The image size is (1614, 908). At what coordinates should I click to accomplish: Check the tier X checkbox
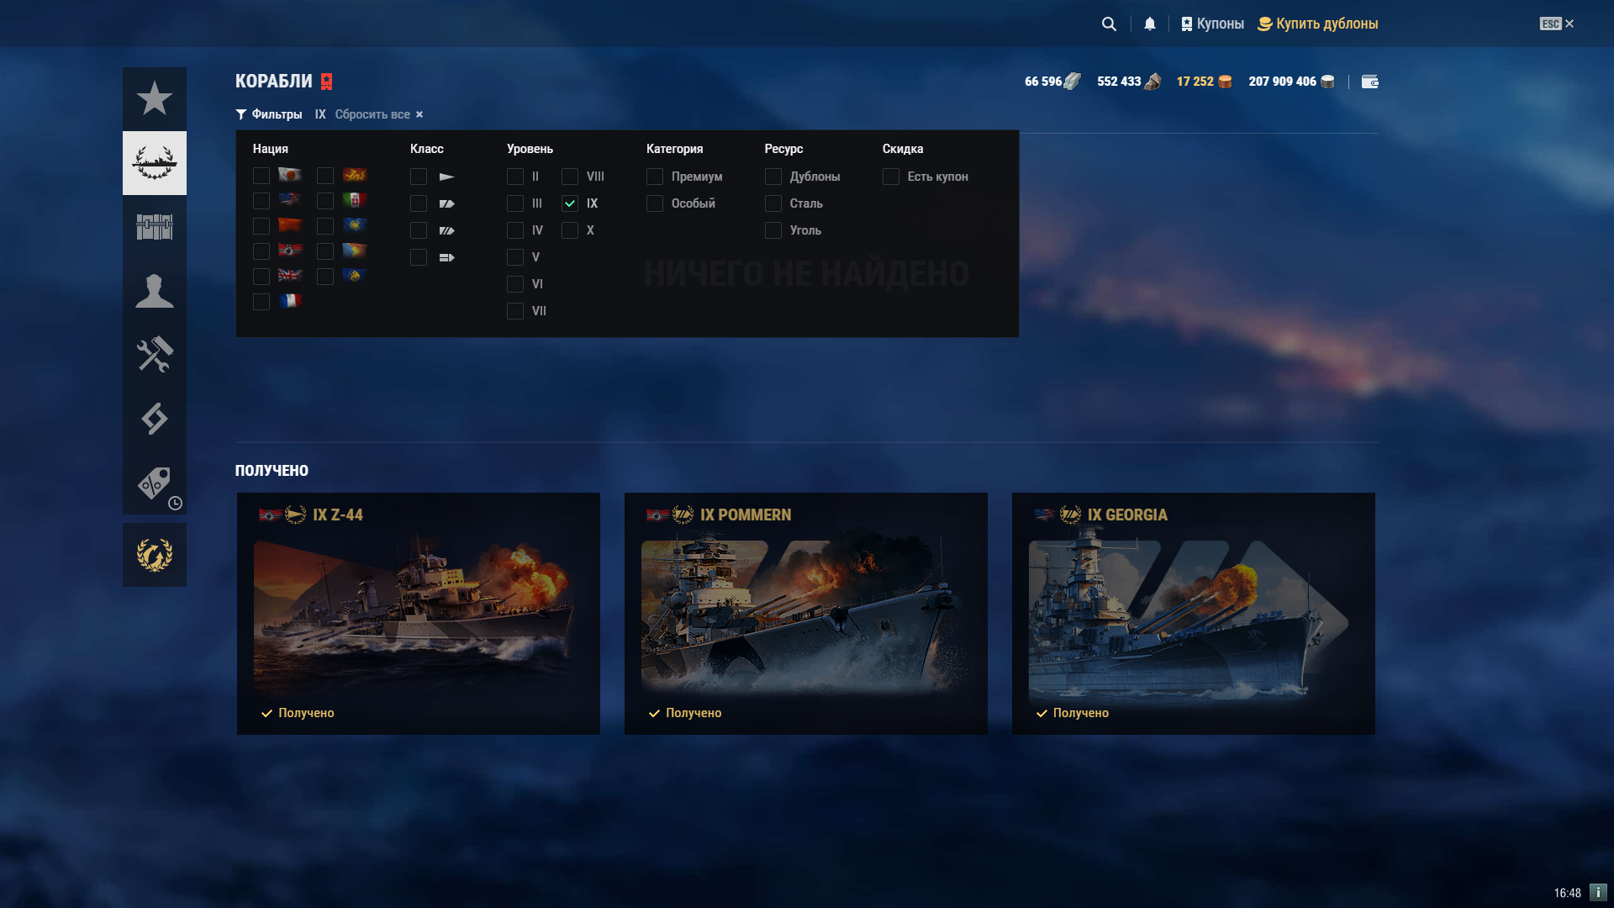pyautogui.click(x=570, y=230)
